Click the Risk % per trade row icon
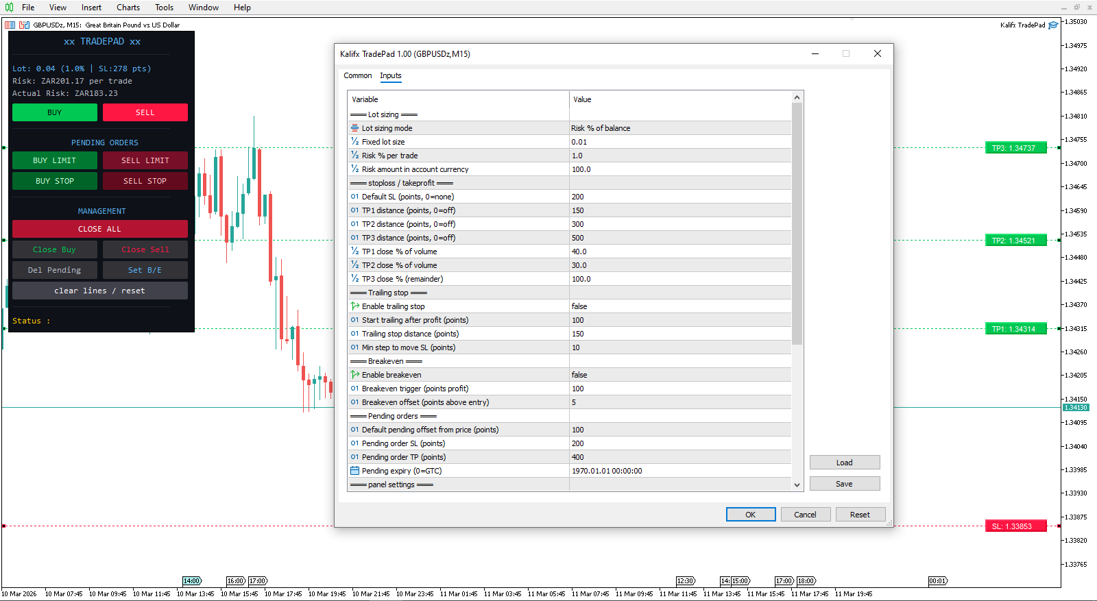Viewport: 1097px width, 601px height. [x=354, y=156]
